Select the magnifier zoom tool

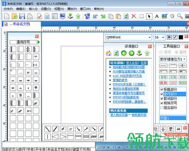[x=180, y=16]
